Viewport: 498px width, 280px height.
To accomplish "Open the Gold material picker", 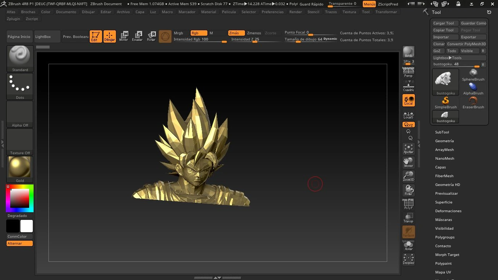I will coord(20,170).
